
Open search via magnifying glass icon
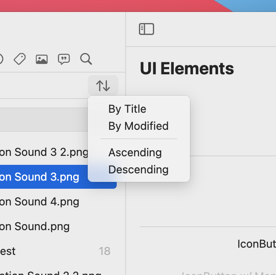point(86,59)
